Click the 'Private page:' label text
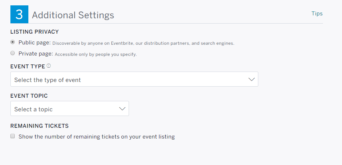 (x=36, y=54)
